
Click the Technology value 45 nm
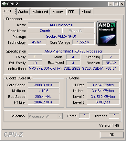37,42
